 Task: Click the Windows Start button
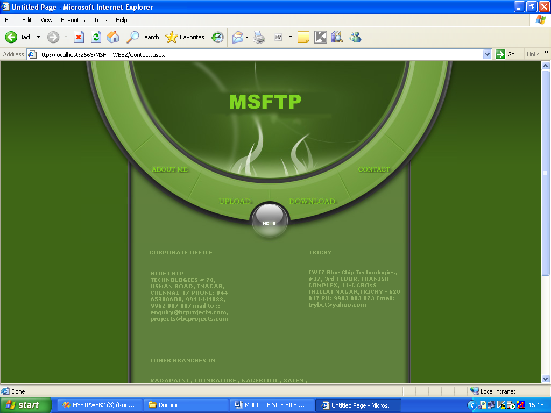click(x=26, y=405)
